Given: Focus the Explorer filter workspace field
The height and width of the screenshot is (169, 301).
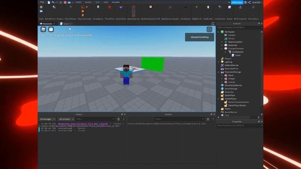Looking at the screenshot, I should click(239, 28).
